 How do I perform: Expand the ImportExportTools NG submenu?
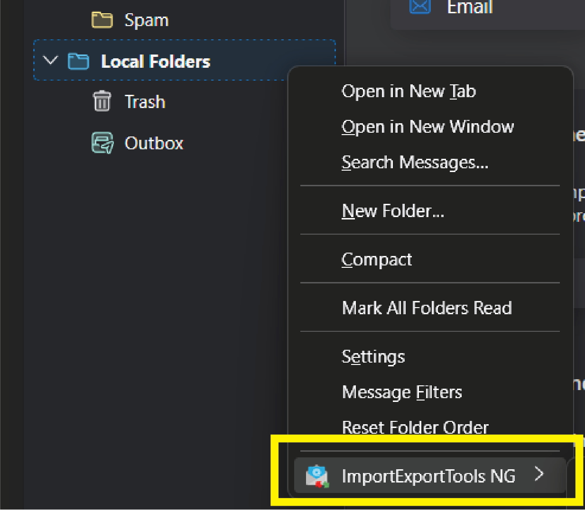tap(539, 474)
